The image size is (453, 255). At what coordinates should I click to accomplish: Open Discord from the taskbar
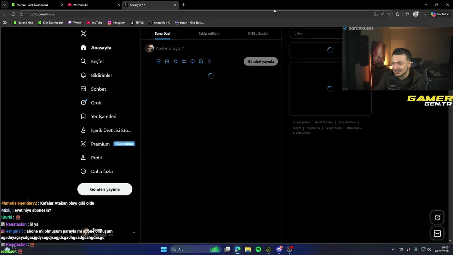[279, 249]
